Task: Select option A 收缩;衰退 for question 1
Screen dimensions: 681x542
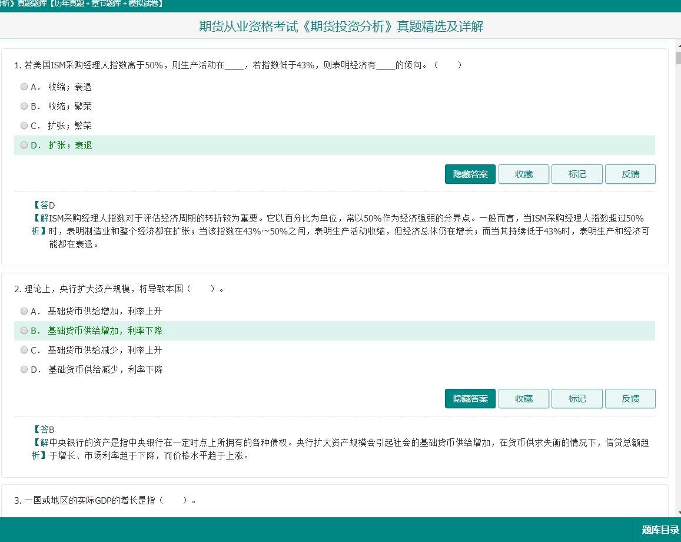Action: click(x=24, y=87)
